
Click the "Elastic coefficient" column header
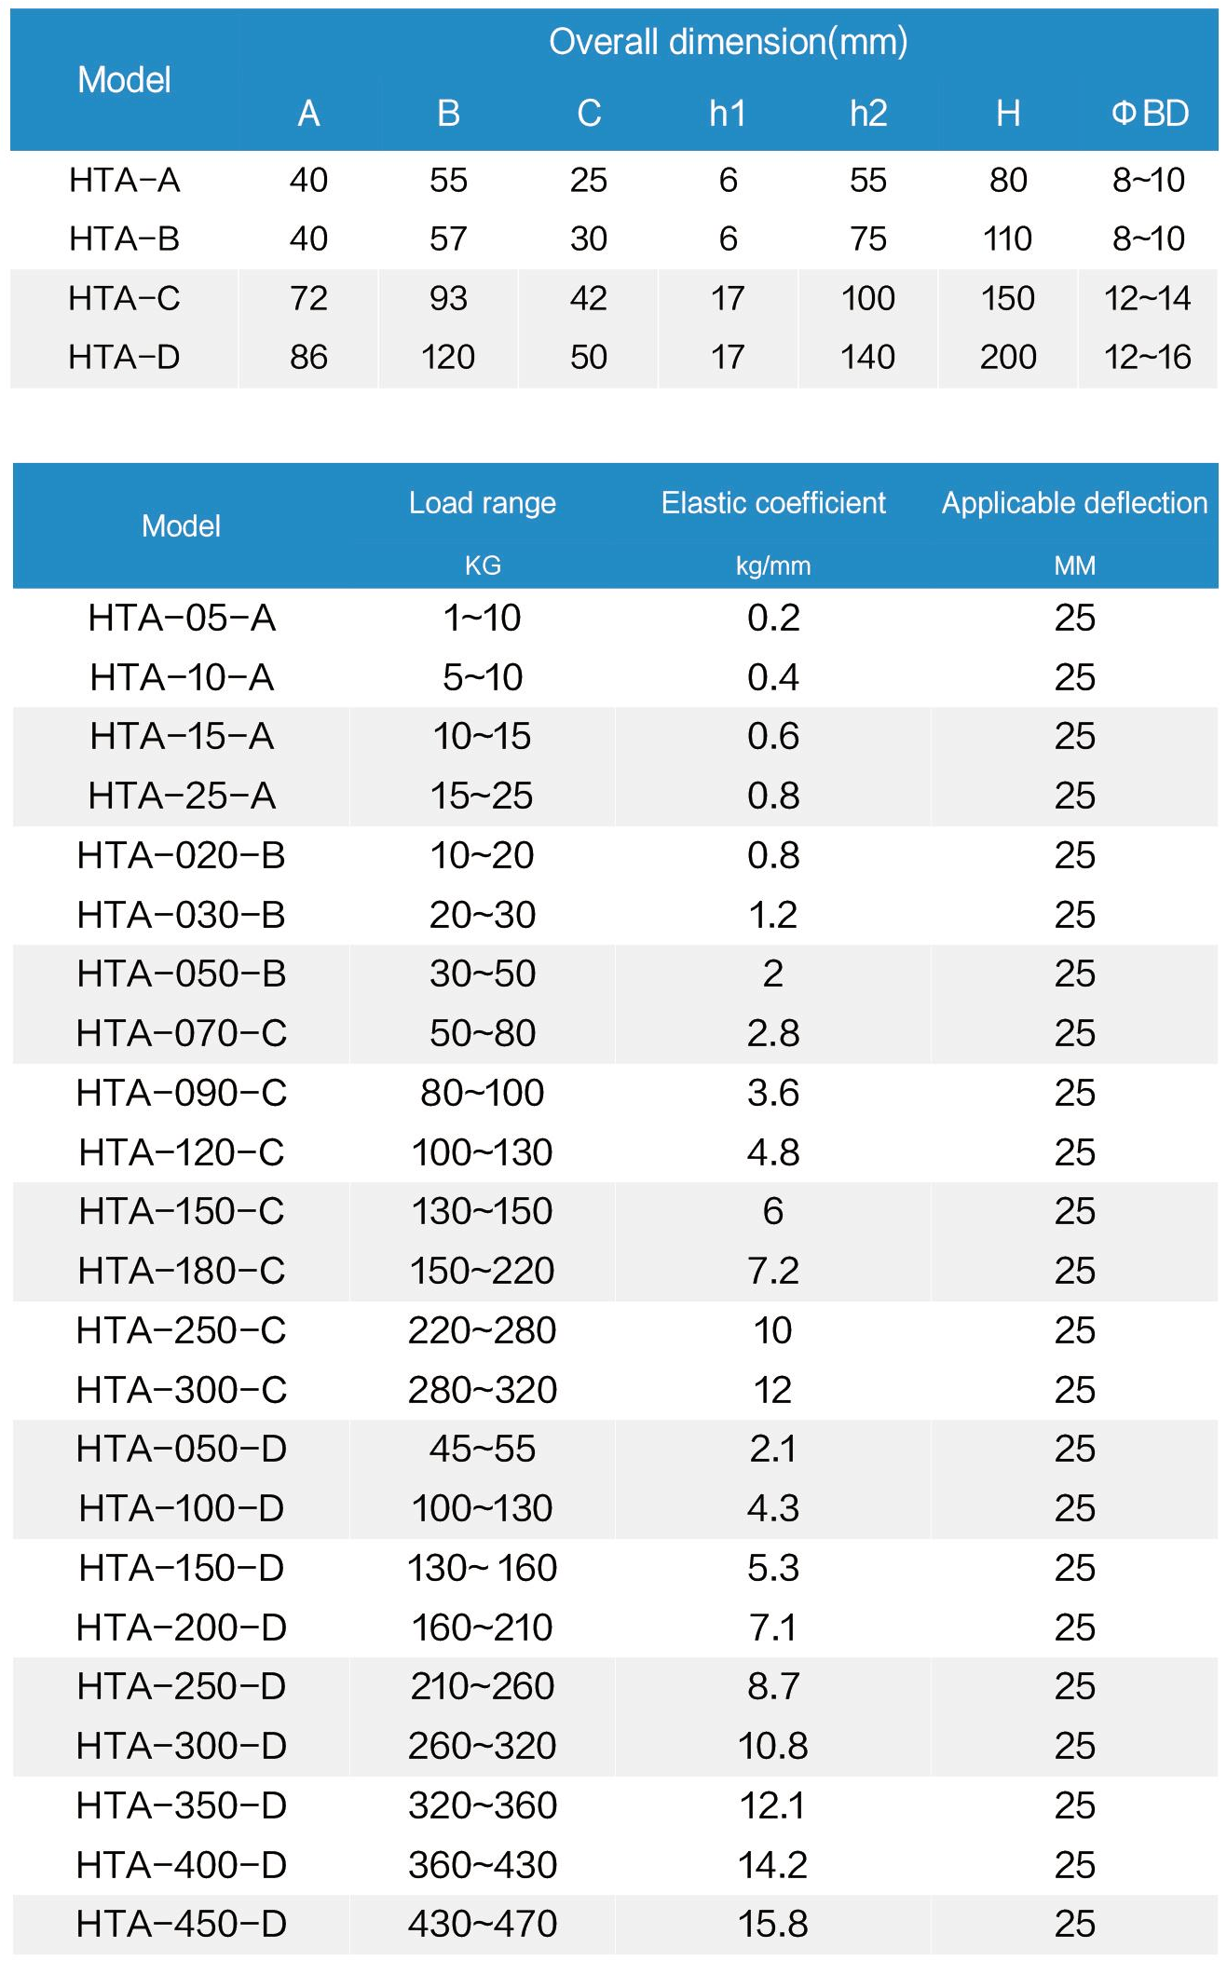pos(772,503)
